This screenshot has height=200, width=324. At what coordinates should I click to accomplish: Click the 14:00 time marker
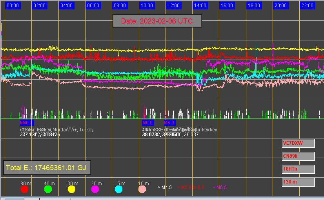[x=200, y=5]
